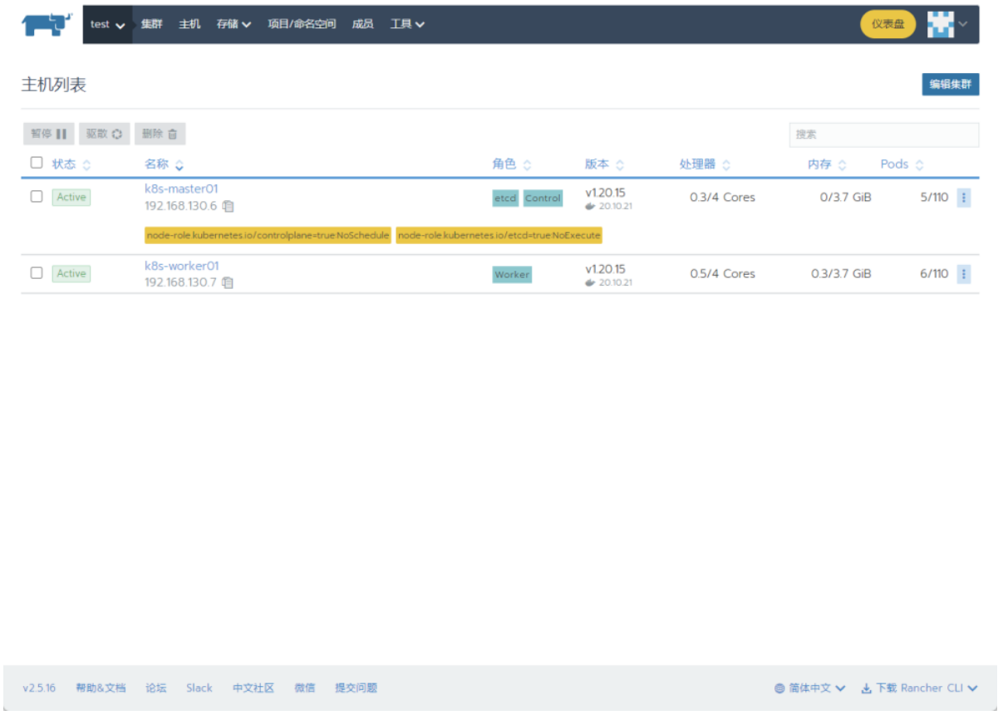
Task: Click the Rancher bull logo
Action: (x=46, y=23)
